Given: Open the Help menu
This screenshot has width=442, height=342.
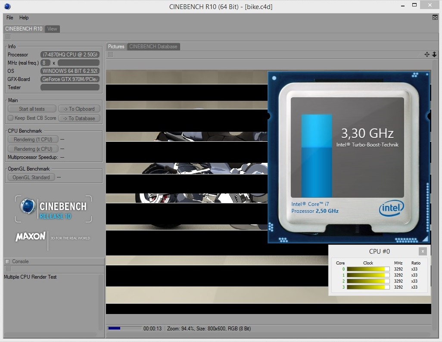Looking at the screenshot, I should [24, 18].
